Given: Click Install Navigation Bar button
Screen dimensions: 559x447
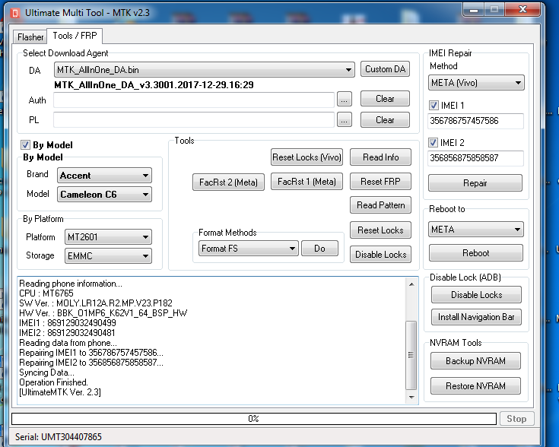Looking at the screenshot, I should point(476,317).
